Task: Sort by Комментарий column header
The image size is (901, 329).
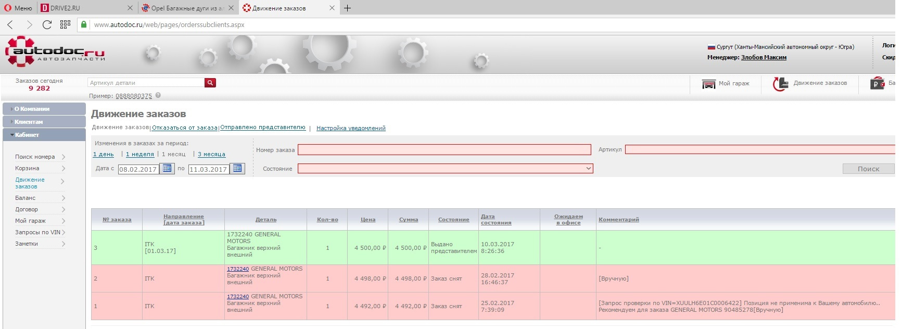Action: point(619,220)
